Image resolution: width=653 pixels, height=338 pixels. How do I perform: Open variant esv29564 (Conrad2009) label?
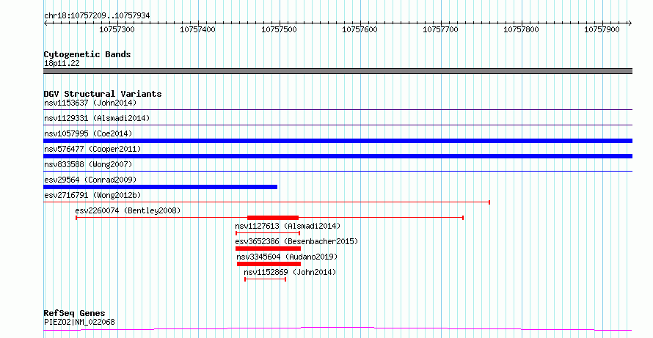point(90,180)
